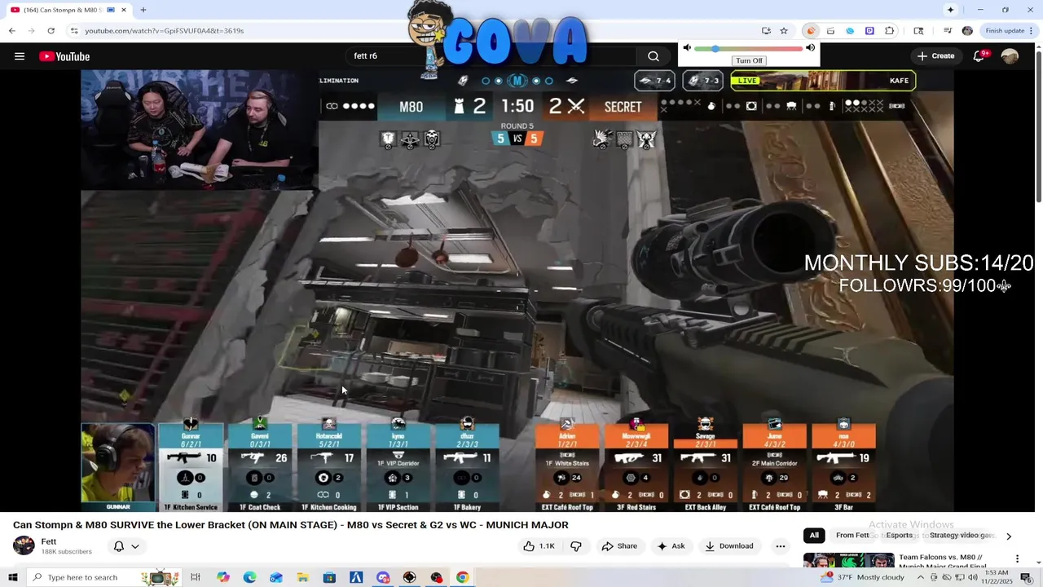The width and height of the screenshot is (1043, 587).
Task: Open more actions three-dot menu under video
Action: (x=781, y=546)
